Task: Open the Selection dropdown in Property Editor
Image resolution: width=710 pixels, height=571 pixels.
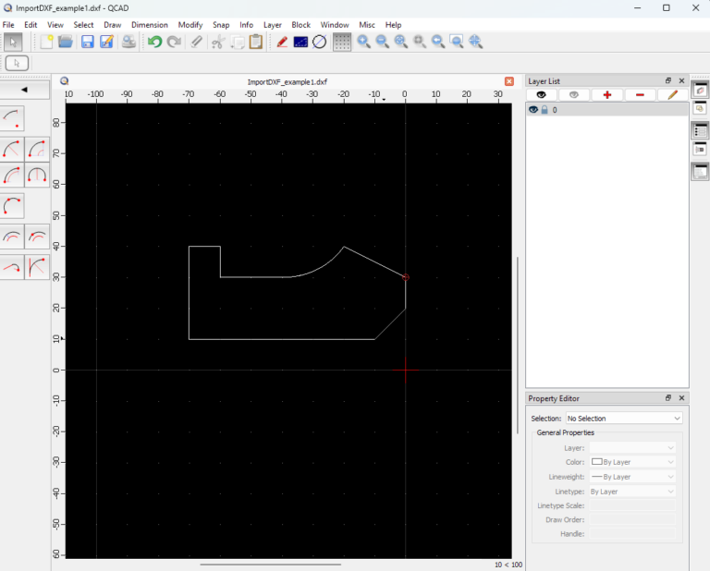Action: pyautogui.click(x=624, y=419)
